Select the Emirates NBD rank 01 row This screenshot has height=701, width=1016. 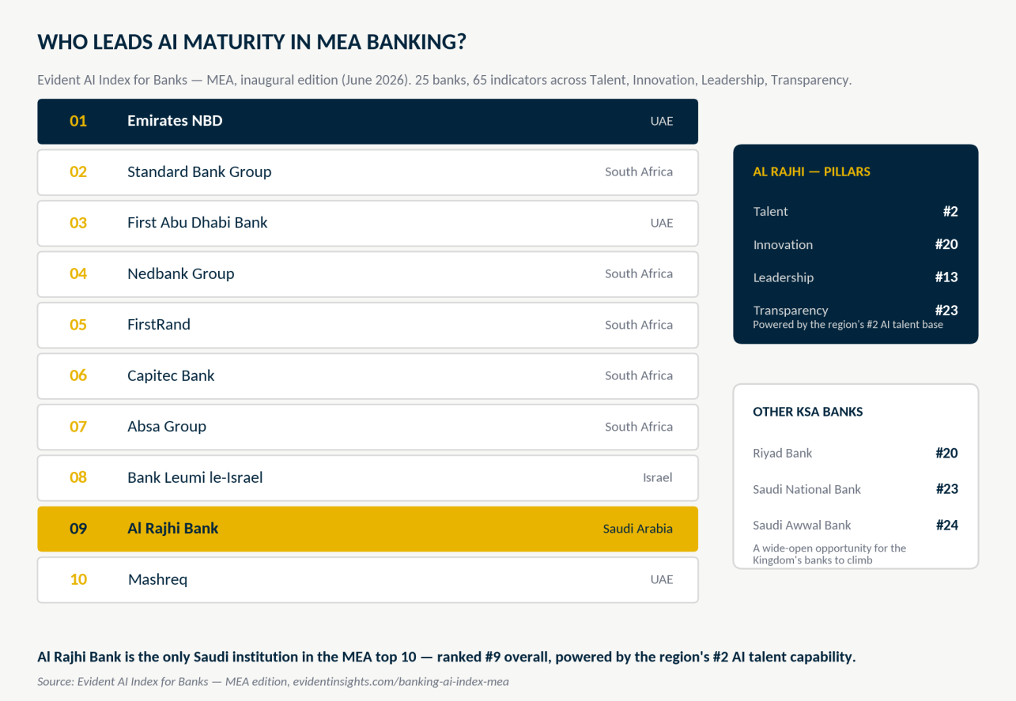(368, 121)
